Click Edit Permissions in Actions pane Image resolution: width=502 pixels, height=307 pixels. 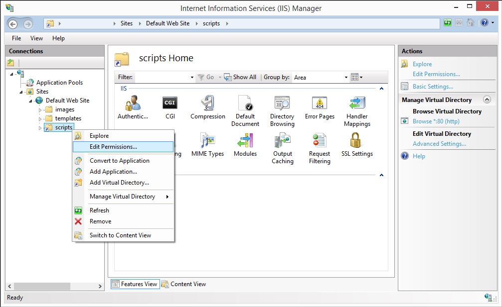[x=436, y=74]
